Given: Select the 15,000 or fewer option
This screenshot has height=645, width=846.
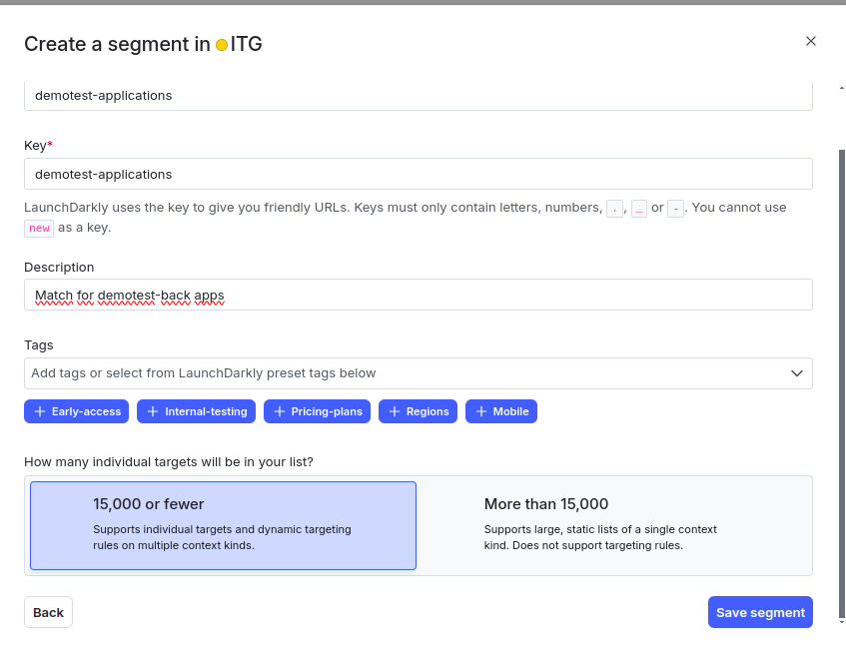Looking at the screenshot, I should [x=224, y=525].
